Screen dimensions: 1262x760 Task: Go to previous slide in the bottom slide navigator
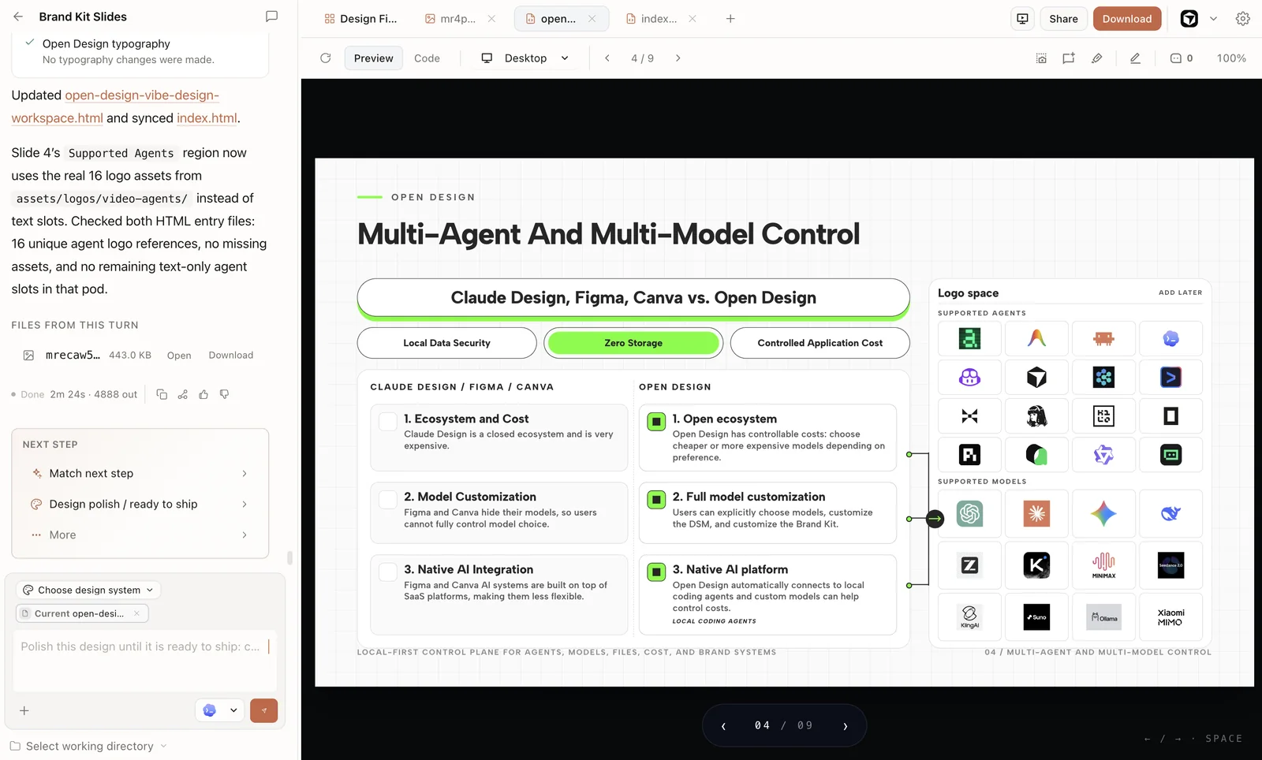(x=723, y=726)
